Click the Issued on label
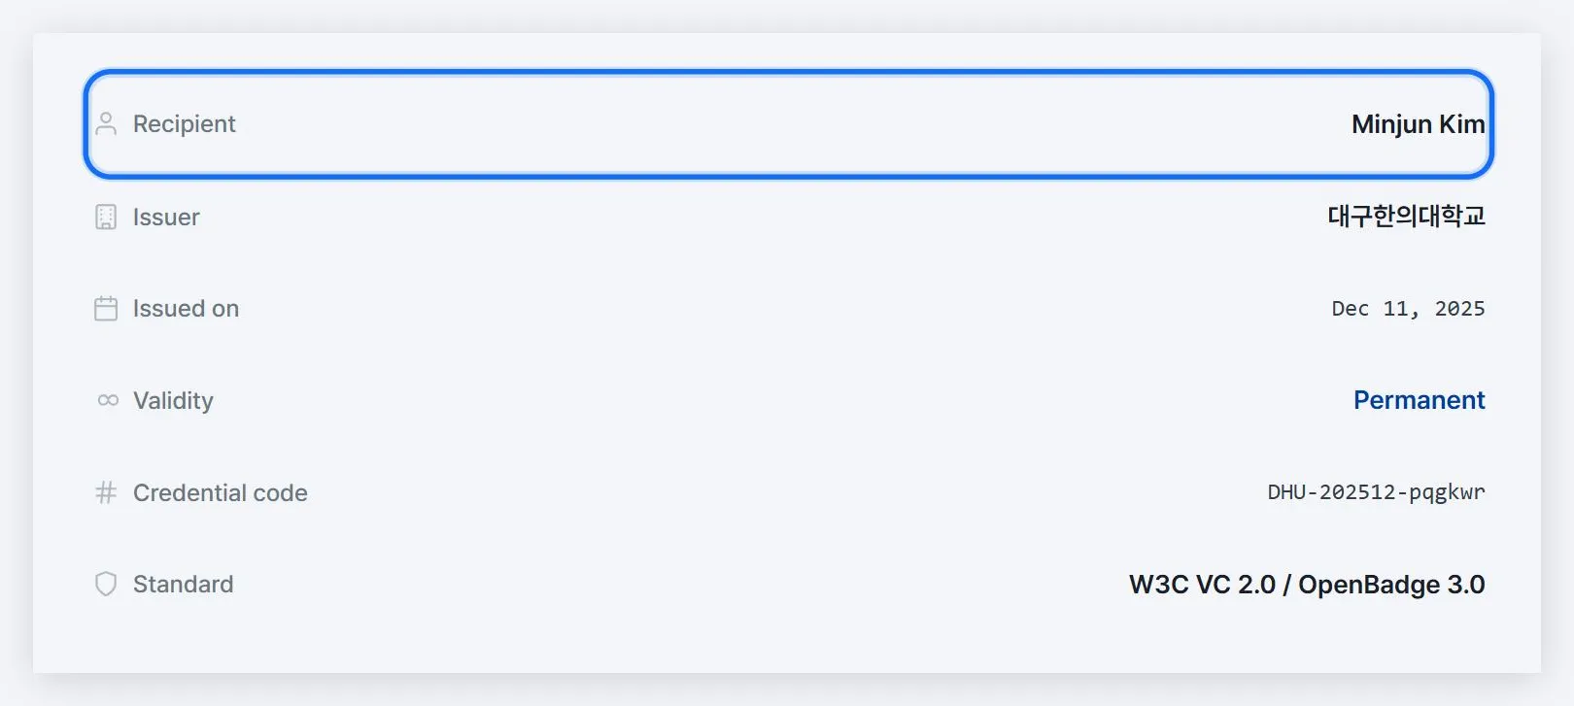Screen dimensions: 1574x706 [186, 309]
